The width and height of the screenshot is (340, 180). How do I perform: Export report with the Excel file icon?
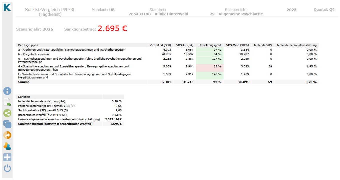pos(7,102)
